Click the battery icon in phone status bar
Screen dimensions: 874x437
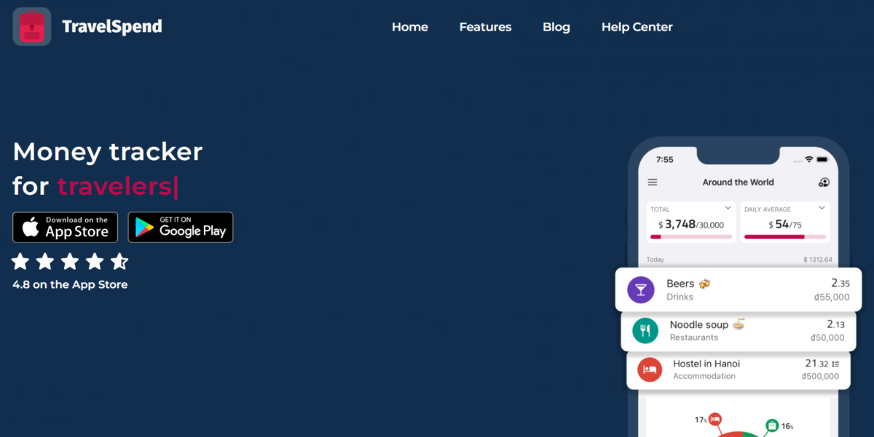click(x=823, y=159)
